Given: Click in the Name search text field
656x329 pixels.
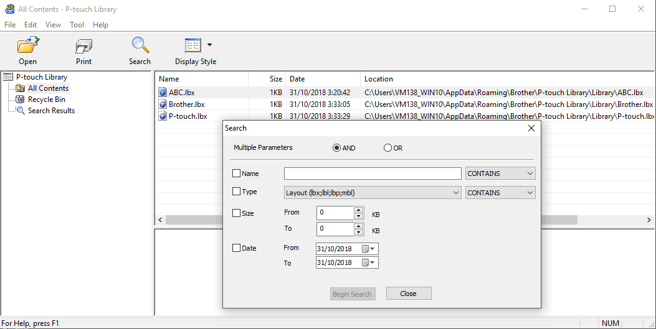Looking at the screenshot, I should 372,174.
